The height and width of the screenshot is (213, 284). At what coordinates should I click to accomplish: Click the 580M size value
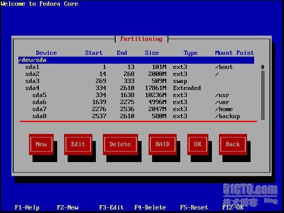point(159,116)
